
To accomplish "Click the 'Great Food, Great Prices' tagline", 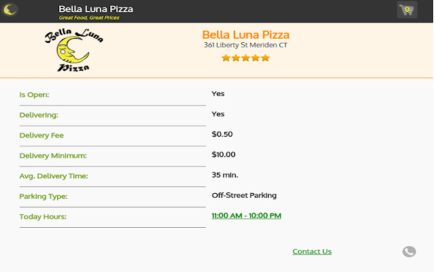I will pos(89,18).
